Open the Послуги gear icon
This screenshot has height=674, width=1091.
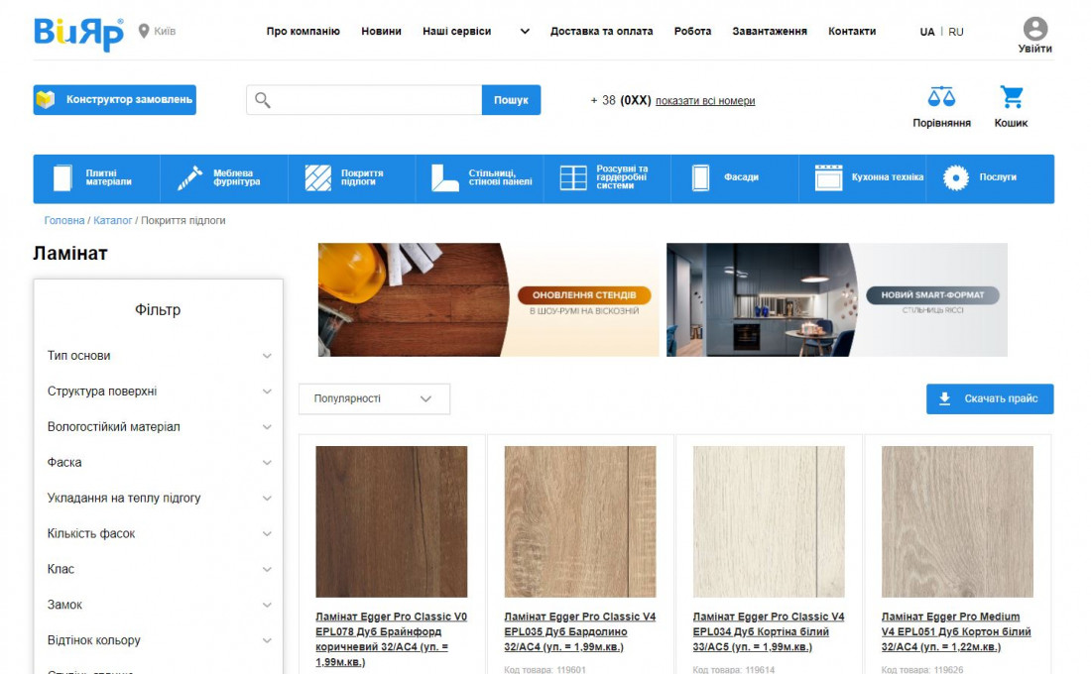[956, 178]
